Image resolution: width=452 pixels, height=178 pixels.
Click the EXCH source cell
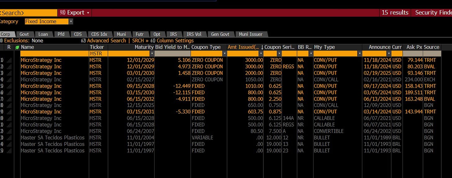(x=430, y=80)
